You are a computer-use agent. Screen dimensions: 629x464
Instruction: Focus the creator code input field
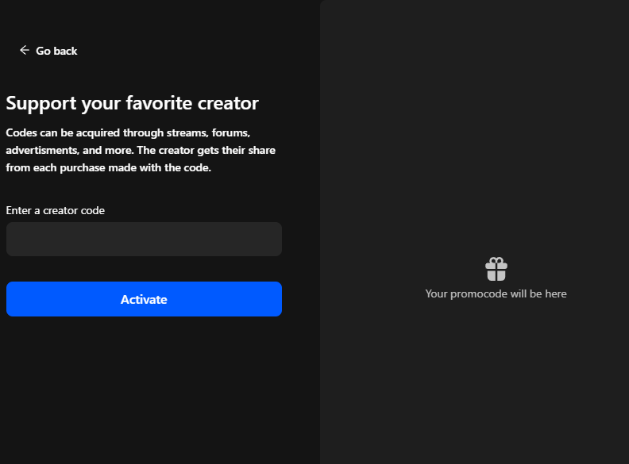point(144,239)
